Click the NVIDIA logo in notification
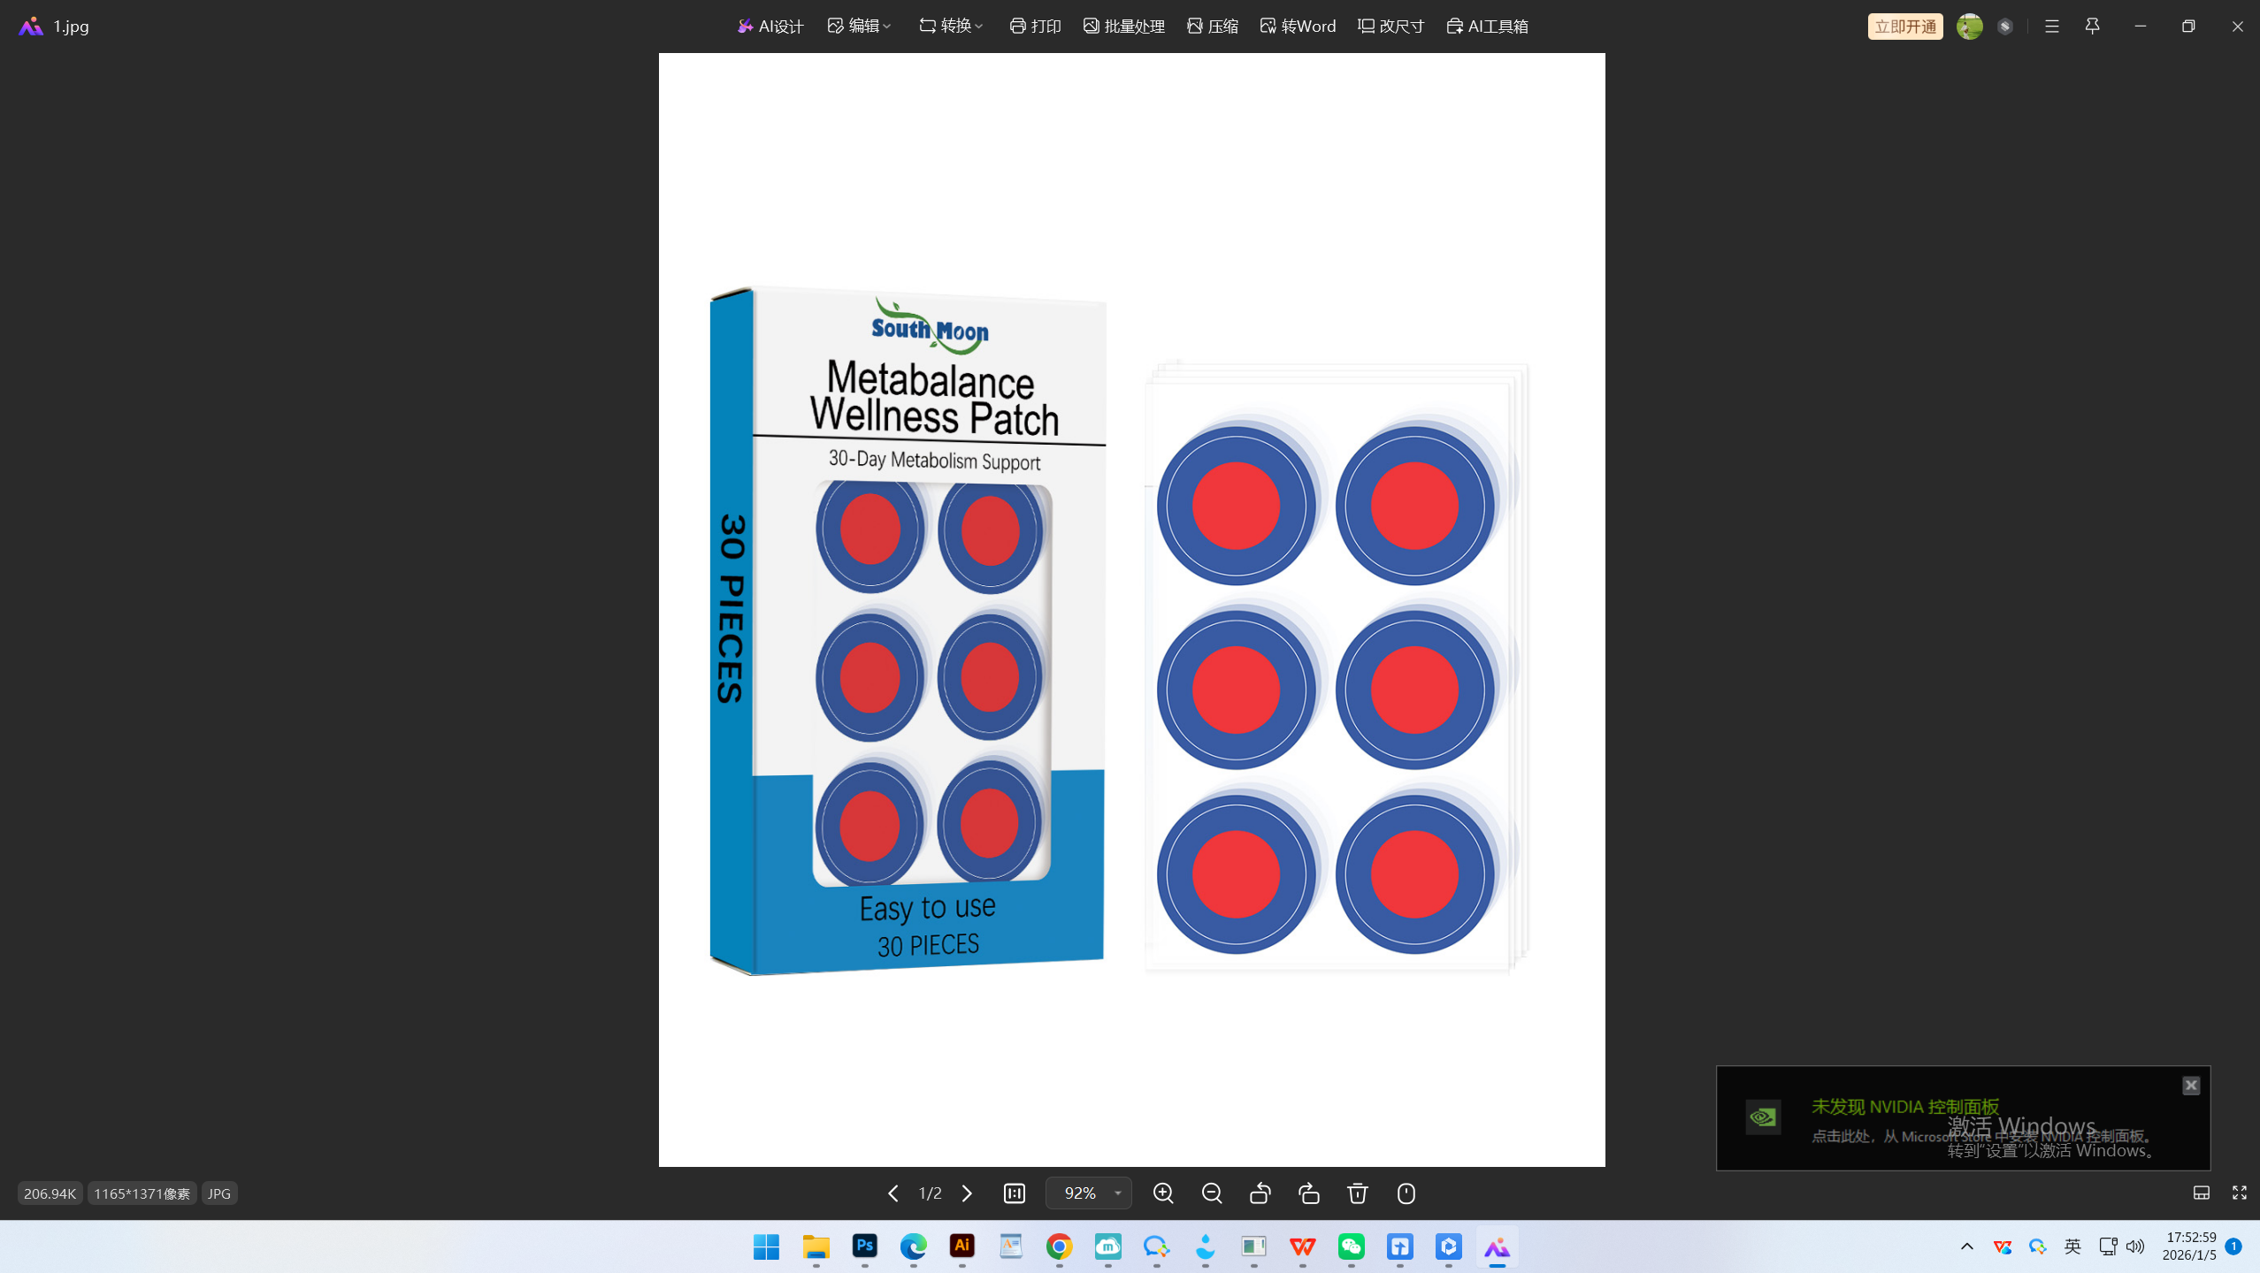The width and height of the screenshot is (2260, 1273). (1763, 1117)
